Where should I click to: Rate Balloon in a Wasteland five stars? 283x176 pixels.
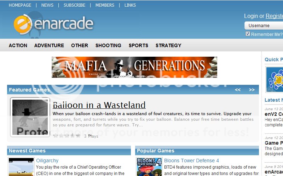(78, 136)
